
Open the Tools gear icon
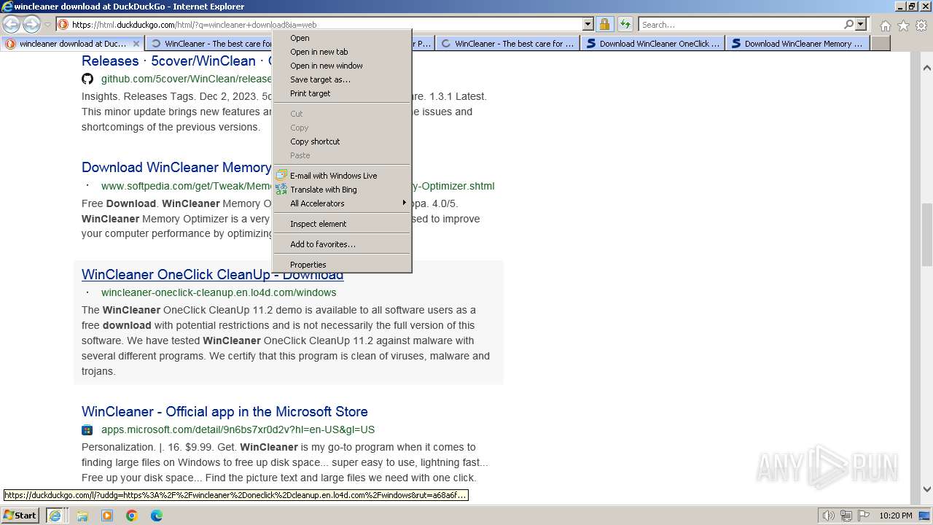[921, 26]
